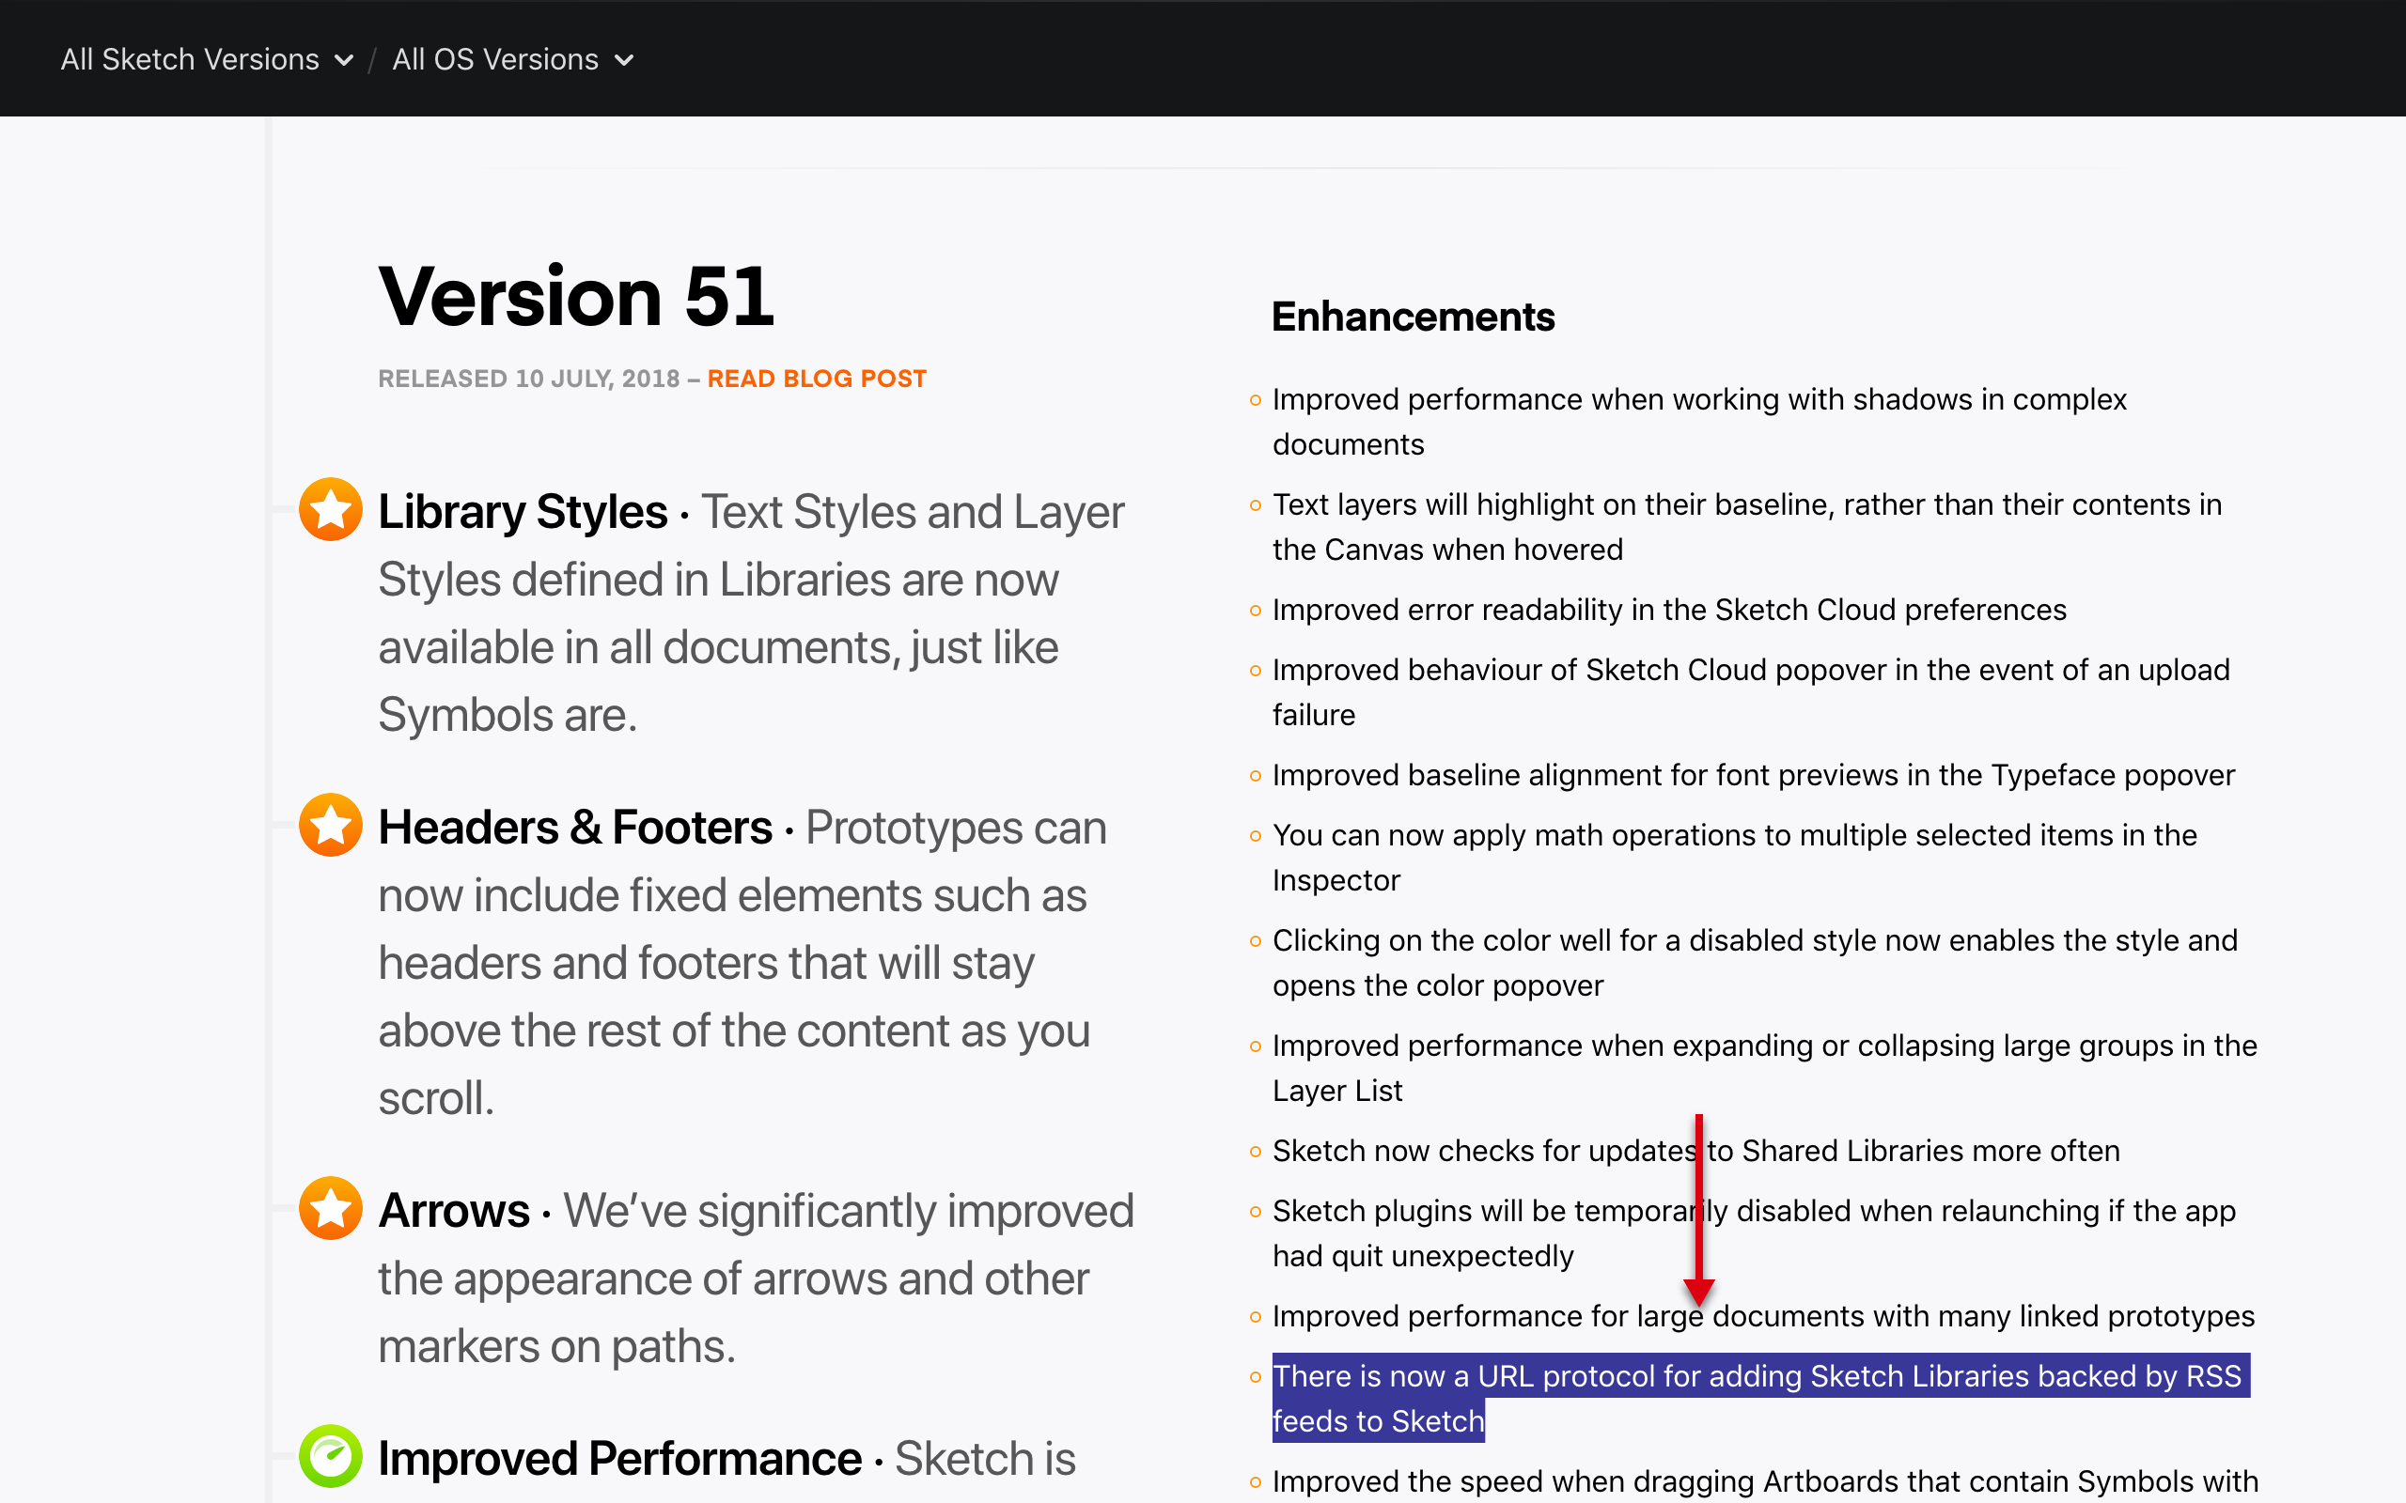Click the Improved Performance feature title
2406x1503 pixels.
click(619, 1458)
